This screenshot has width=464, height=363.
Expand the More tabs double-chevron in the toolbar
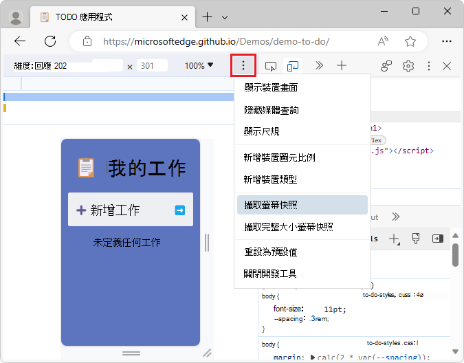point(319,65)
